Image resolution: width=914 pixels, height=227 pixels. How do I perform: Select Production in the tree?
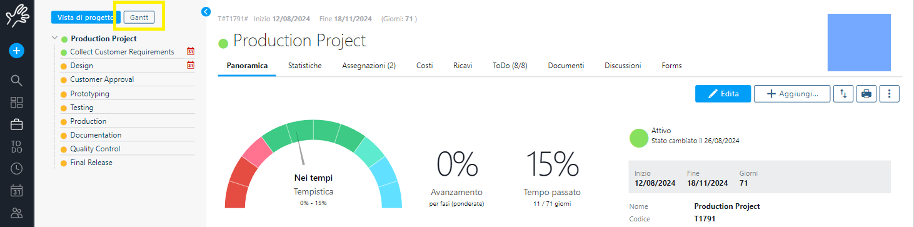88,121
